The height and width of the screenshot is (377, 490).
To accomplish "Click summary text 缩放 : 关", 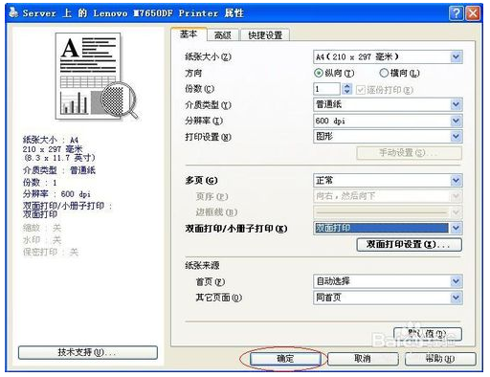I will click(42, 228).
